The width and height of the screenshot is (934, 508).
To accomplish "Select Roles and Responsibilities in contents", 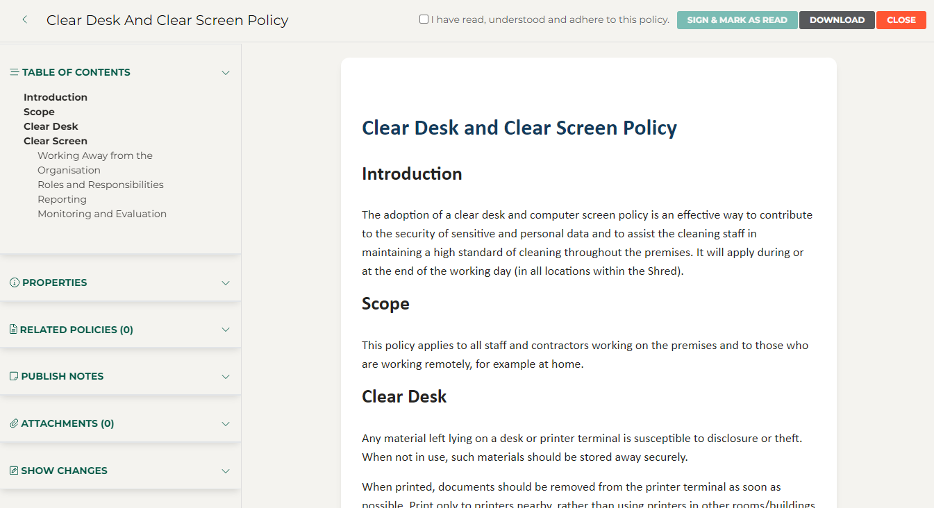I will coord(100,184).
